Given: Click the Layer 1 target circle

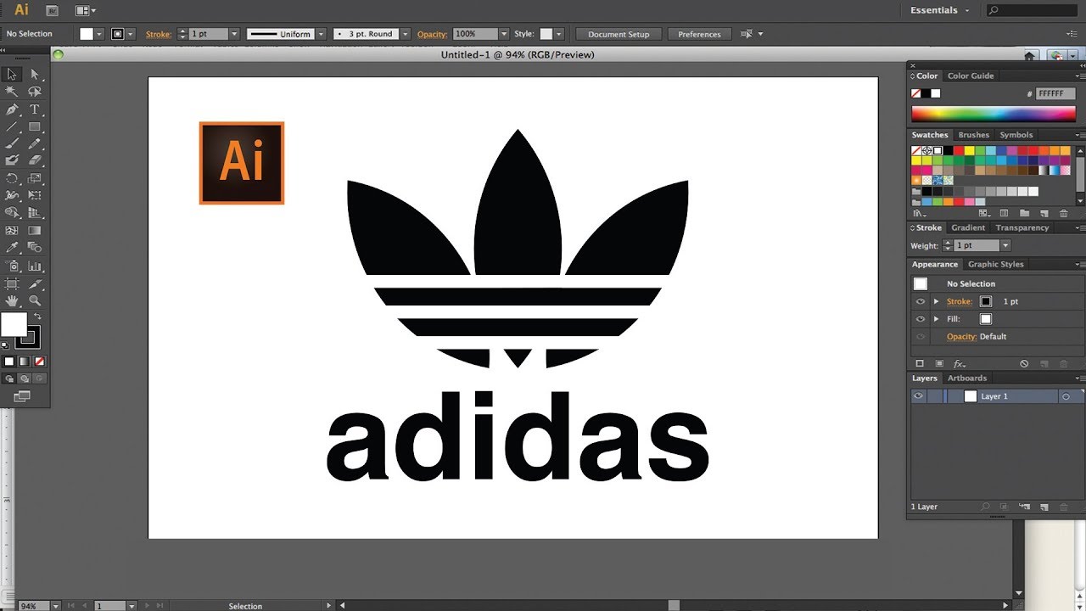Looking at the screenshot, I should (1066, 396).
